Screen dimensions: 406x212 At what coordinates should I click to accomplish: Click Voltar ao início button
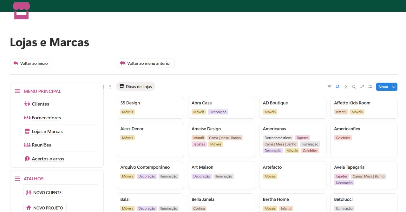pos(31,63)
